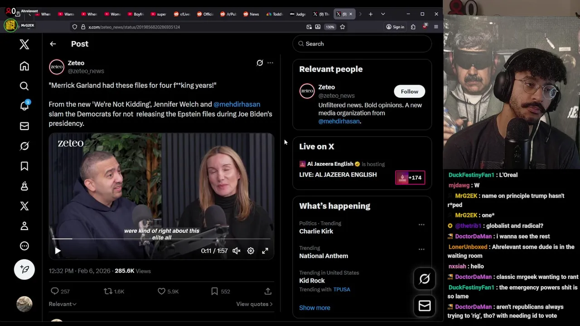Open Kid Rock trending topic

[312, 281]
